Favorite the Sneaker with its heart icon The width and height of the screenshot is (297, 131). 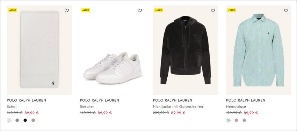pos(140,11)
